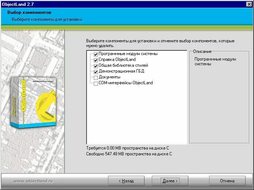This screenshot has height=190, width=254.
Task: Go back with the Назад button
Action: click(x=126, y=181)
